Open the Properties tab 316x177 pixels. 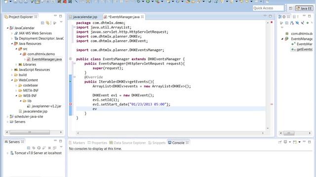[x=97, y=143]
